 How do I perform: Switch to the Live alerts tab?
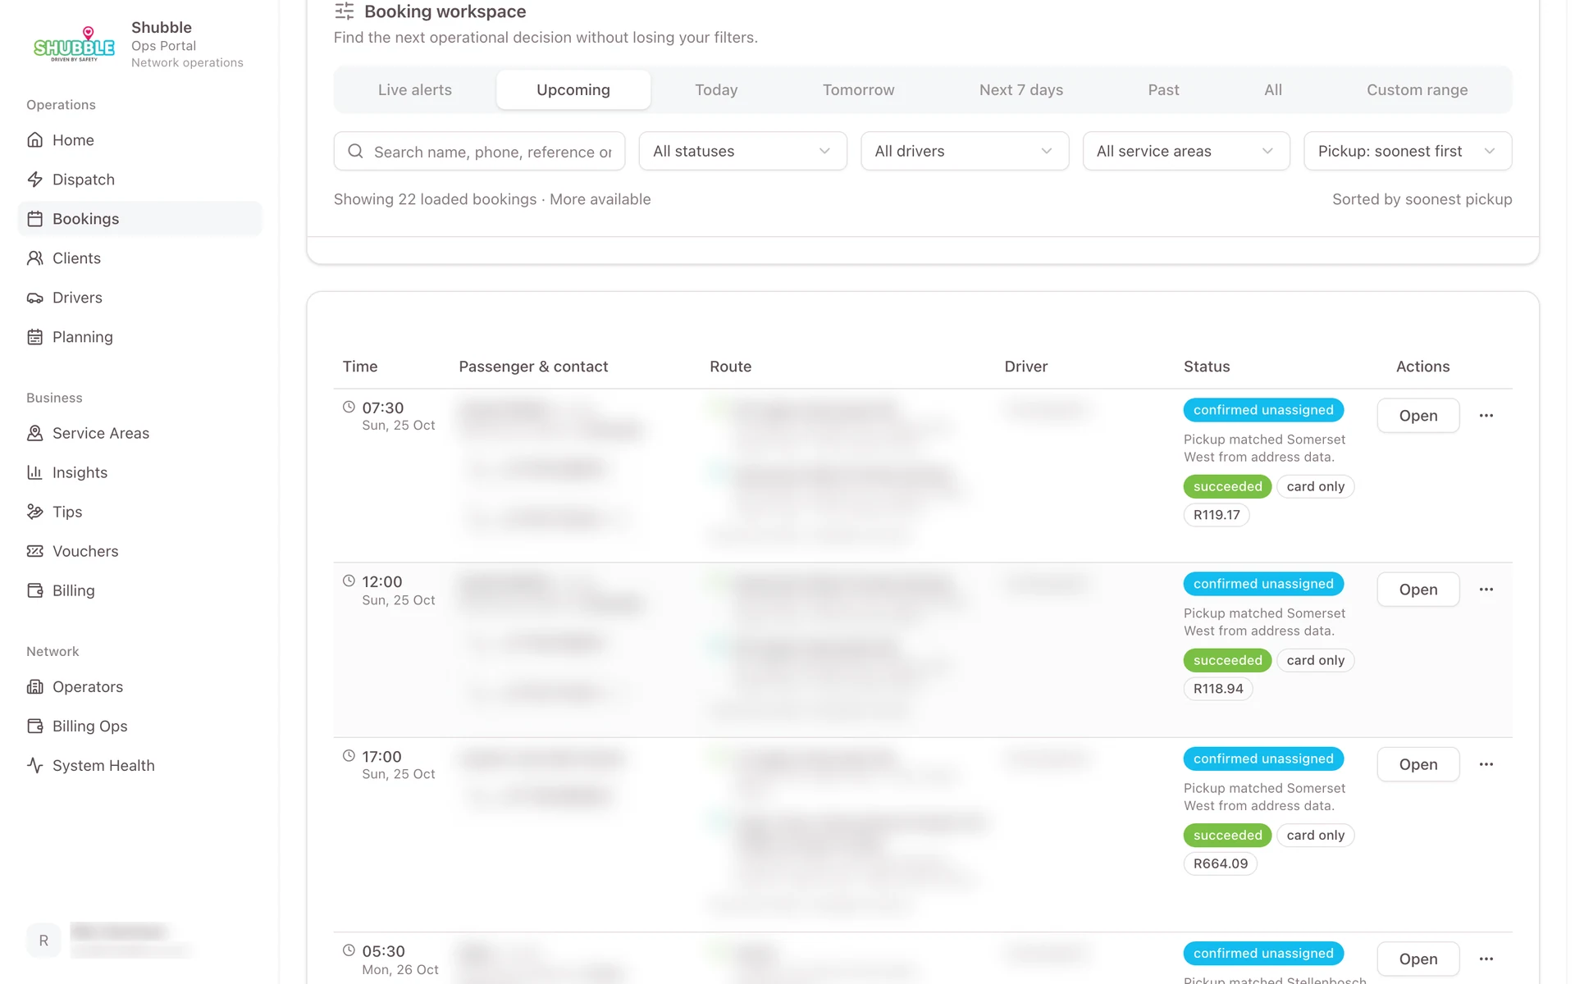[x=415, y=90]
